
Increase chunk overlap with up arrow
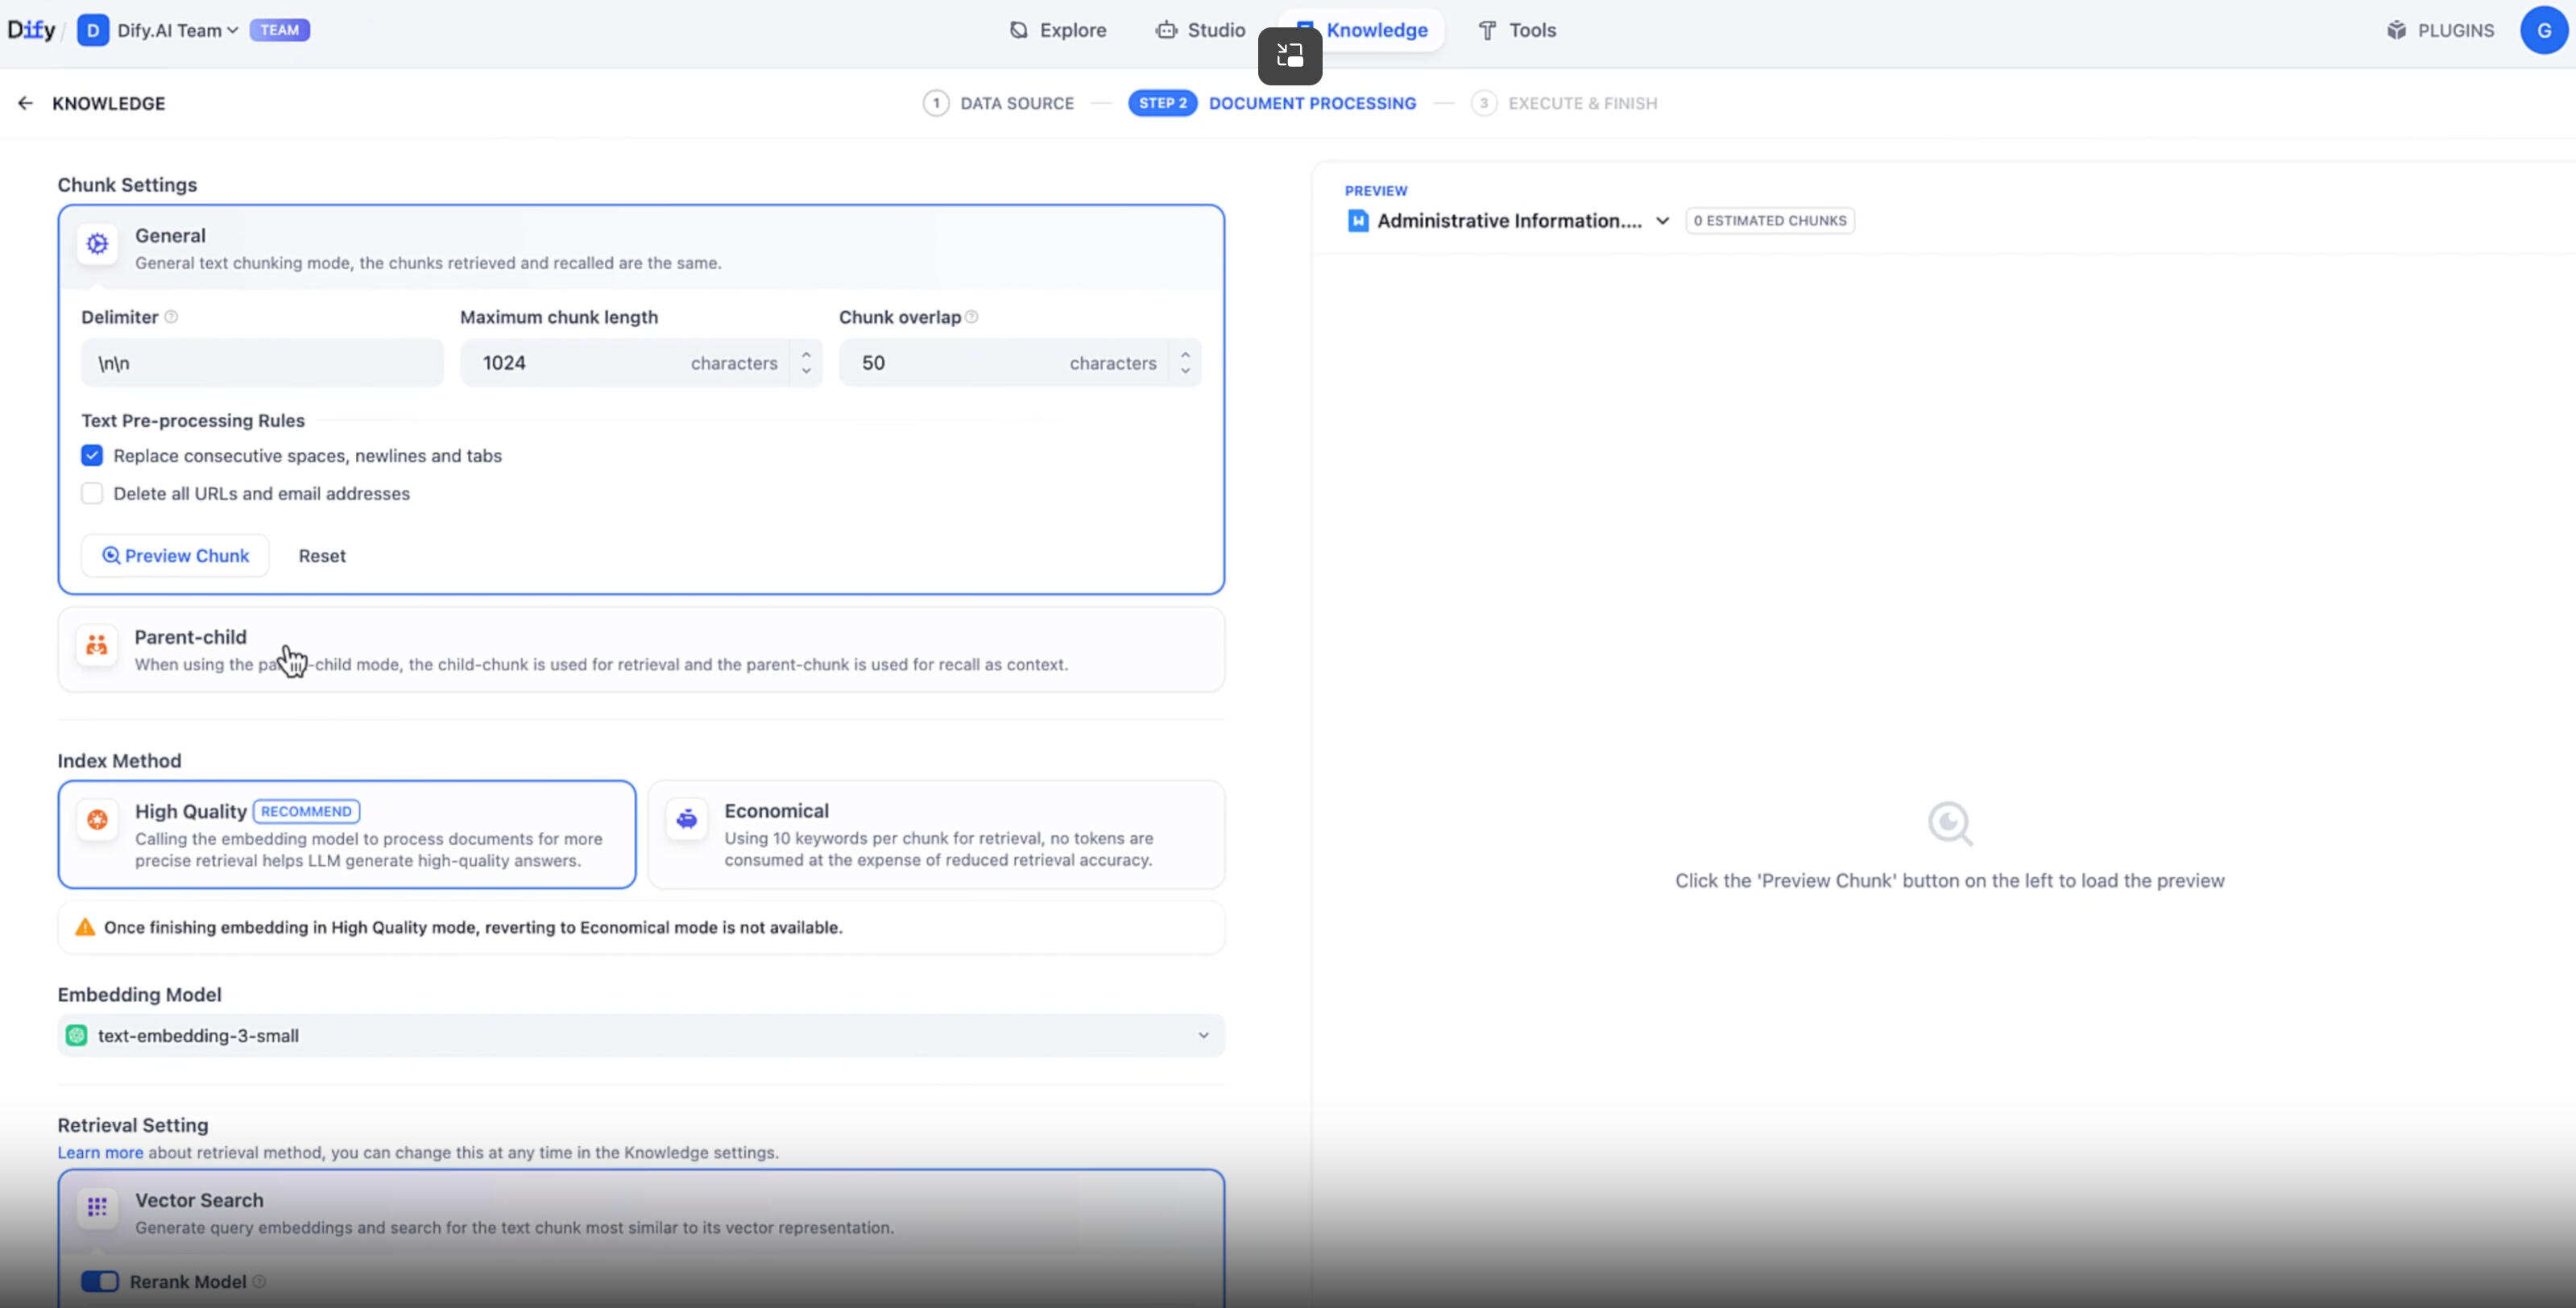(1185, 353)
